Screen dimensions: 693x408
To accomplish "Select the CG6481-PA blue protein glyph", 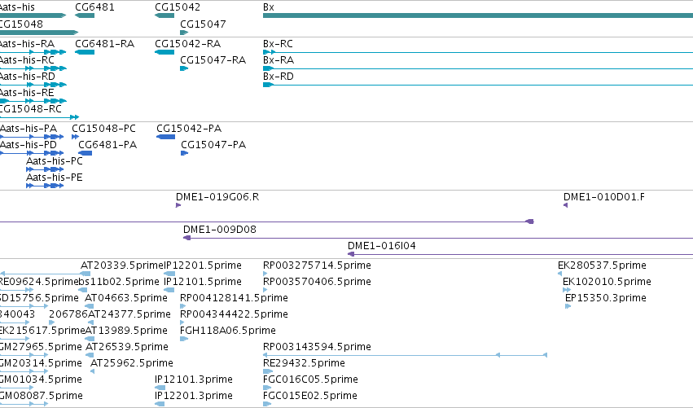I will click(85, 153).
